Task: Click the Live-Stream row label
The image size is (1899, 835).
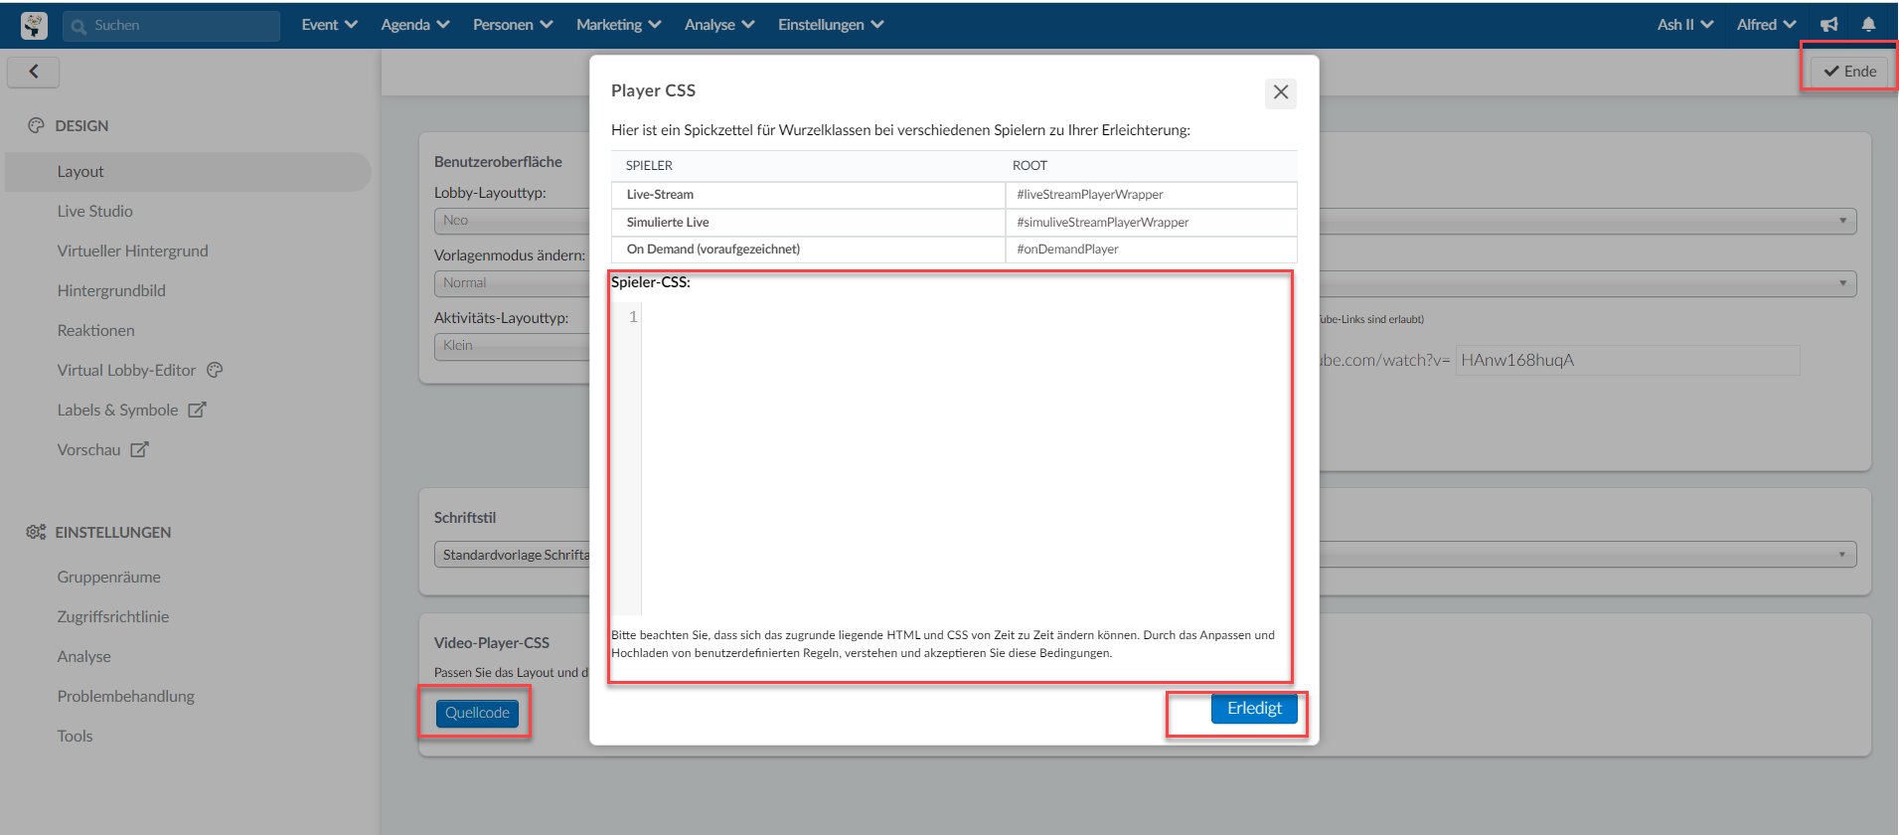Action: [x=660, y=195]
